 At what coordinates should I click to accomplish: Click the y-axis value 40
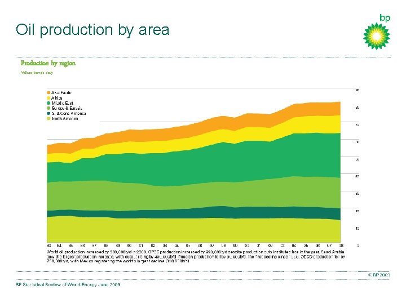click(358, 176)
